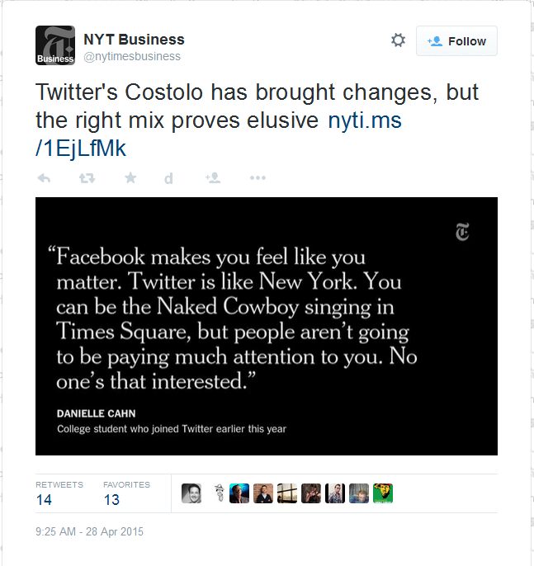Image resolution: width=534 pixels, height=566 pixels.
Task: Open the three-dots more options menu
Action: click(258, 177)
